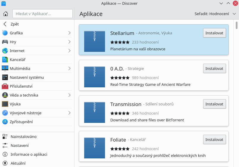239x167 pixels.
Task: Install 0 A.D. with the Instalovat button
Action: (214, 68)
